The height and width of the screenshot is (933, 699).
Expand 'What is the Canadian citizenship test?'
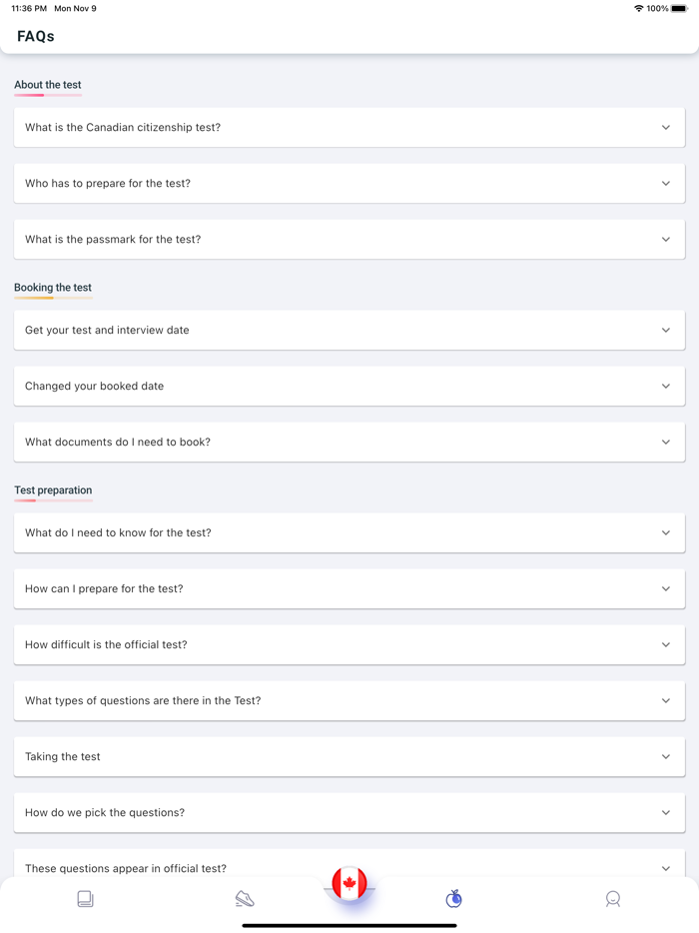[x=349, y=127]
